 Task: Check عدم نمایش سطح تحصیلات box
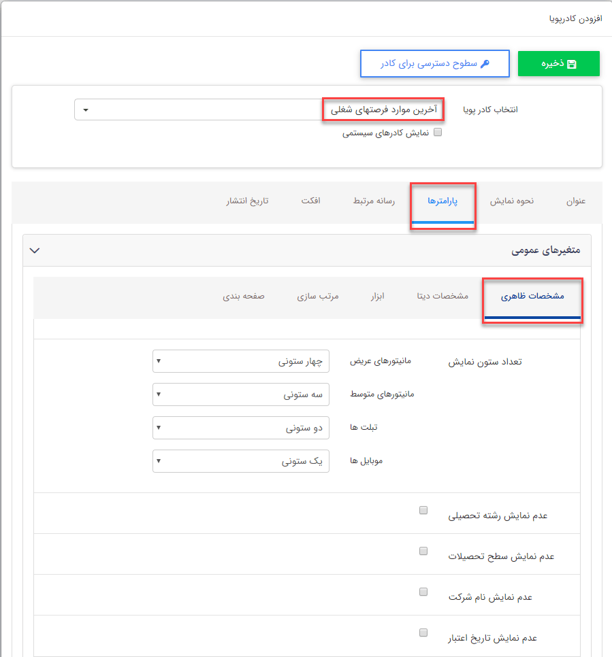click(x=423, y=550)
